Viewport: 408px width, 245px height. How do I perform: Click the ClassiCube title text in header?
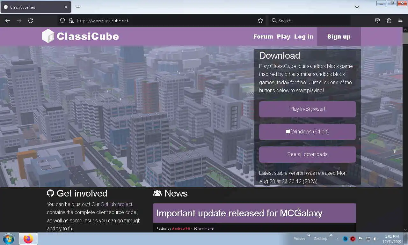pyautogui.click(x=88, y=36)
